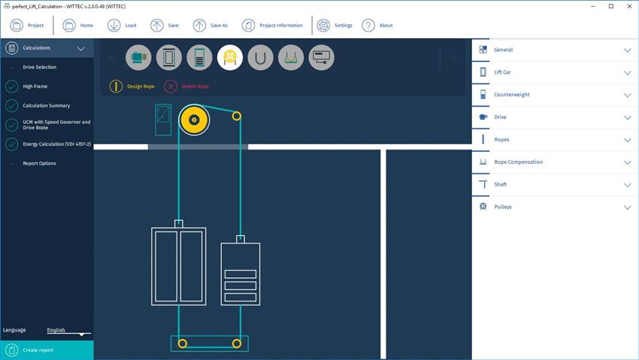Viewport: 639px width, 360px height.
Task: Click the Lift Car panel icon
Action: coord(483,72)
